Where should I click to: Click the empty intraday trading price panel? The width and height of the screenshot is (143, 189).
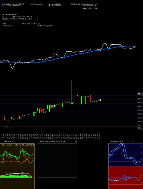pyautogui.click(x=57, y=160)
